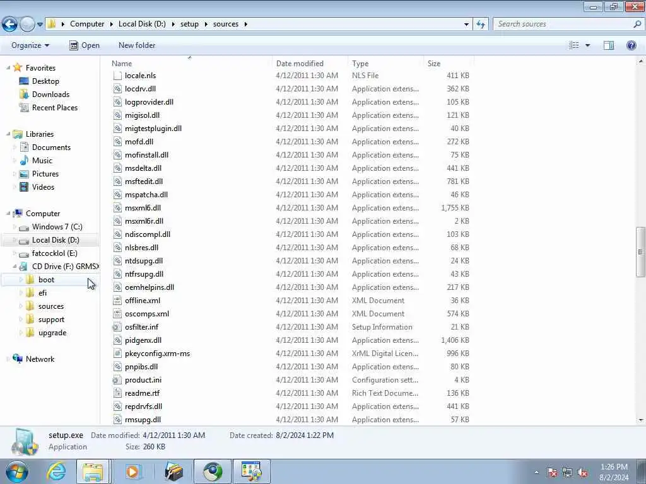Select file msxml6.dll
Image resolution: width=646 pixels, height=484 pixels.
[x=143, y=208]
